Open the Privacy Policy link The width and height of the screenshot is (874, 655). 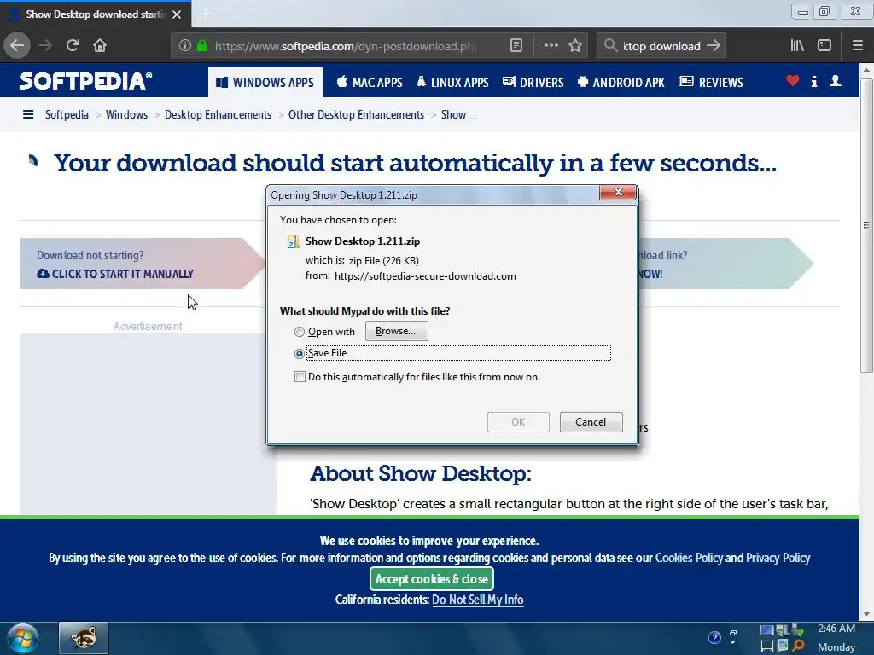(x=778, y=558)
